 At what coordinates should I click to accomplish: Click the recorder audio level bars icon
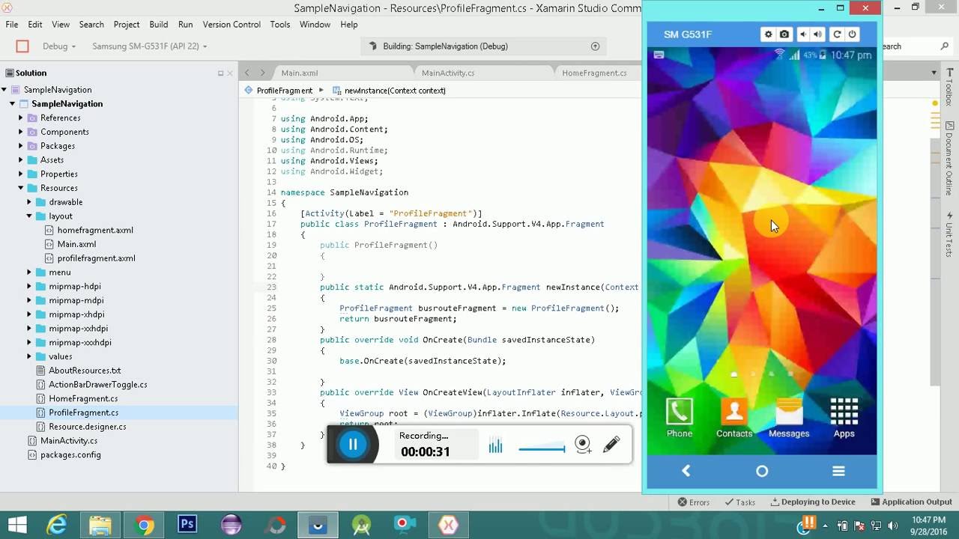pyautogui.click(x=495, y=446)
